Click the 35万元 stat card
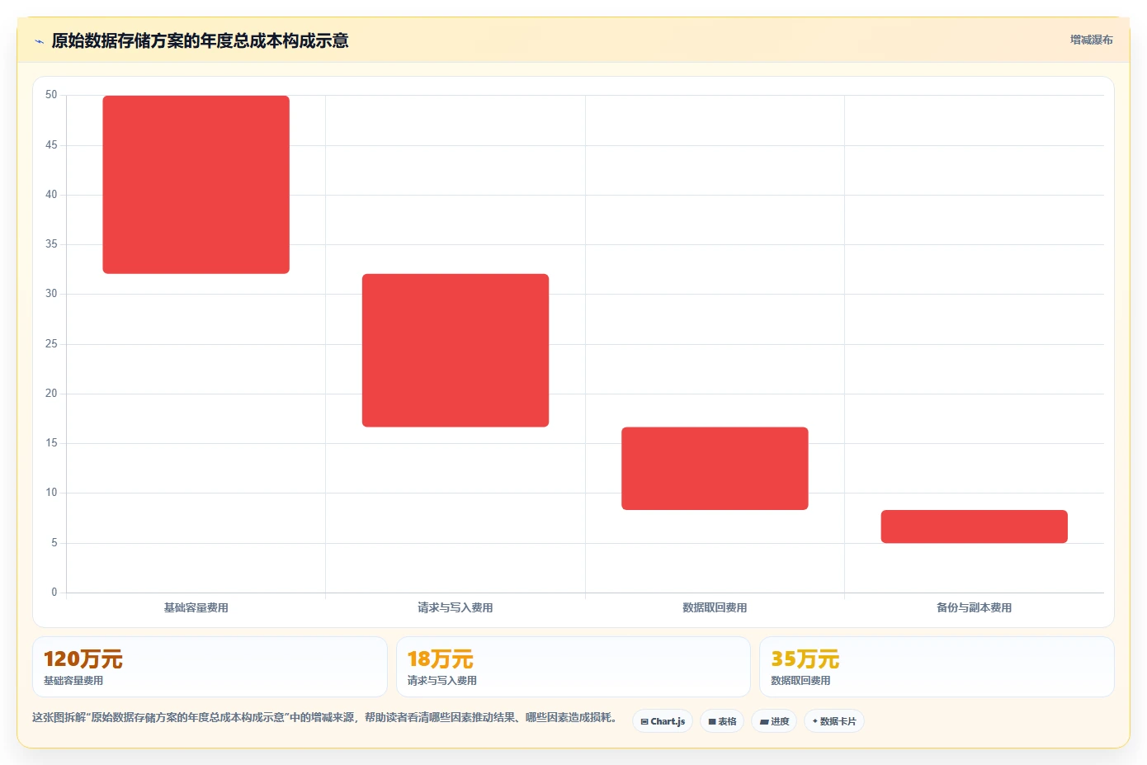Viewport: 1147px width, 765px height. [937, 667]
